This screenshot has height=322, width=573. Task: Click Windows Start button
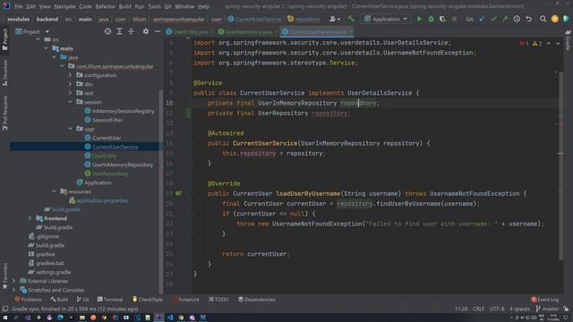5,318
